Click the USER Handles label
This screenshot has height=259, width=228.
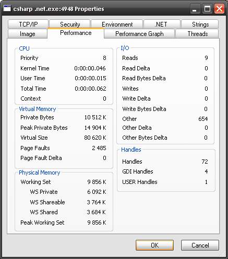(140, 182)
